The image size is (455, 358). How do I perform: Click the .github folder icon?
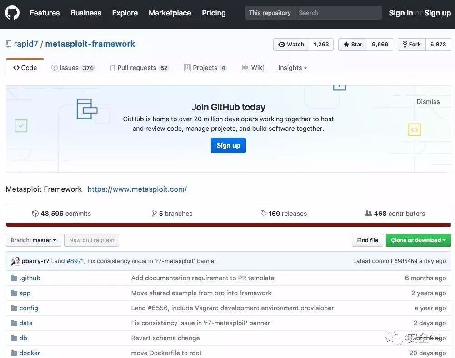pos(14,278)
